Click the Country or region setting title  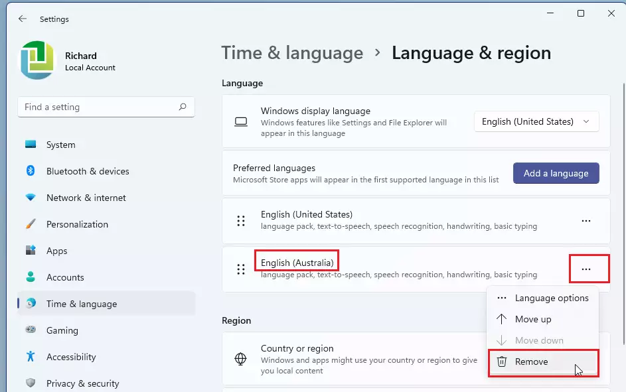(x=297, y=348)
